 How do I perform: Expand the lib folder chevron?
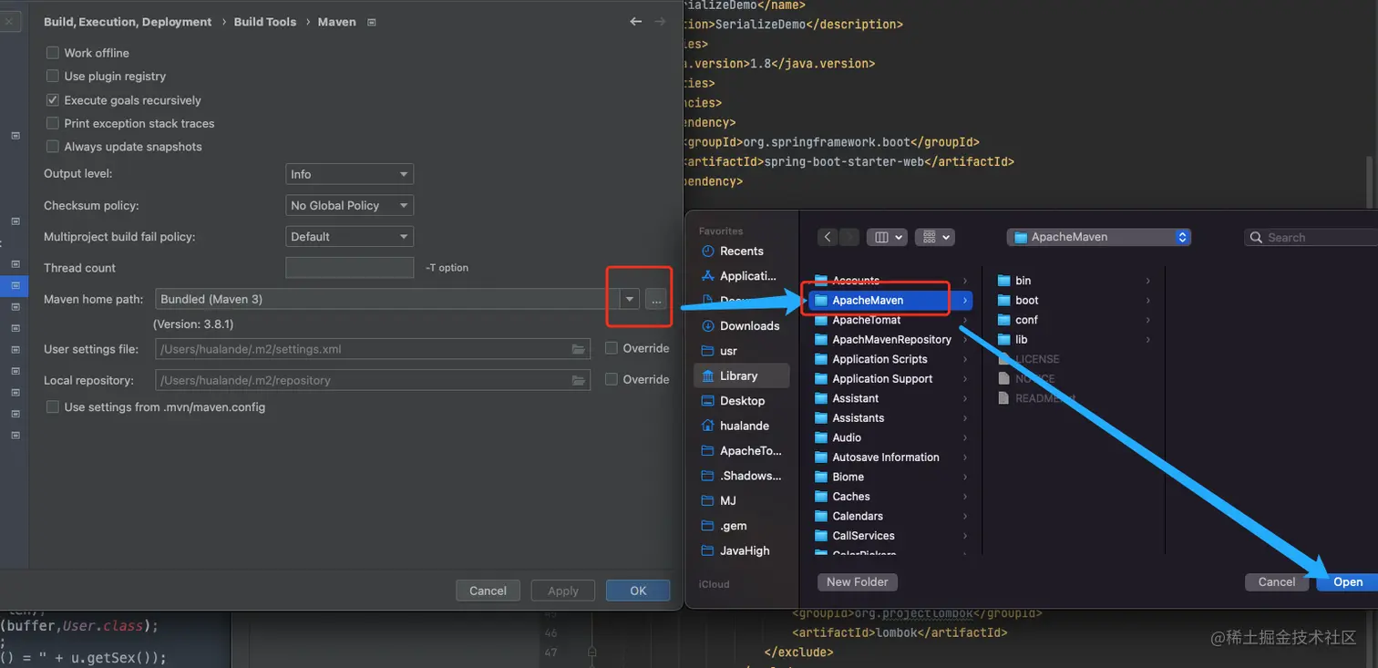pos(1148,340)
